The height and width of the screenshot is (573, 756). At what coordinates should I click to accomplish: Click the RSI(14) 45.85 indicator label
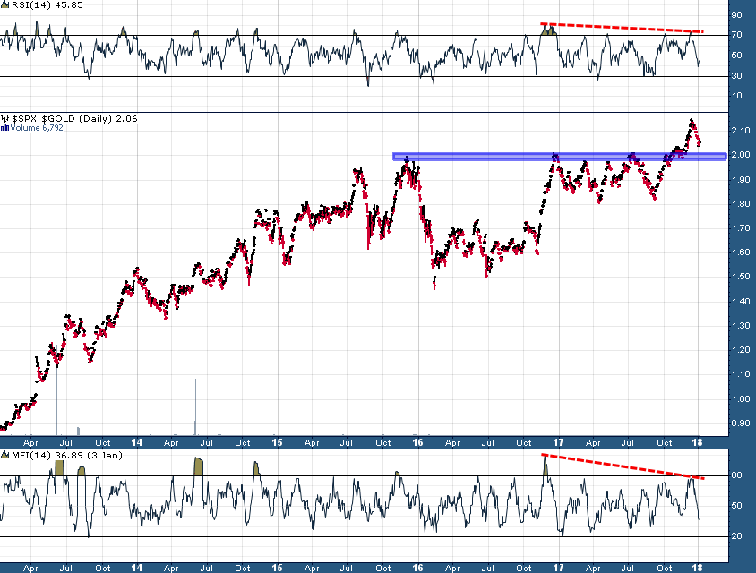click(47, 4)
